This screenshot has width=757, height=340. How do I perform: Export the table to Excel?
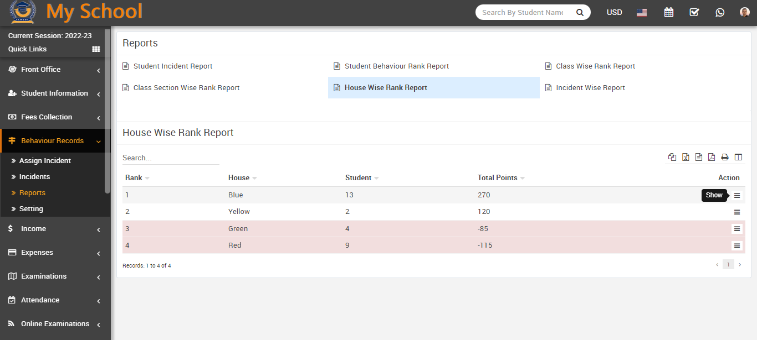686,158
